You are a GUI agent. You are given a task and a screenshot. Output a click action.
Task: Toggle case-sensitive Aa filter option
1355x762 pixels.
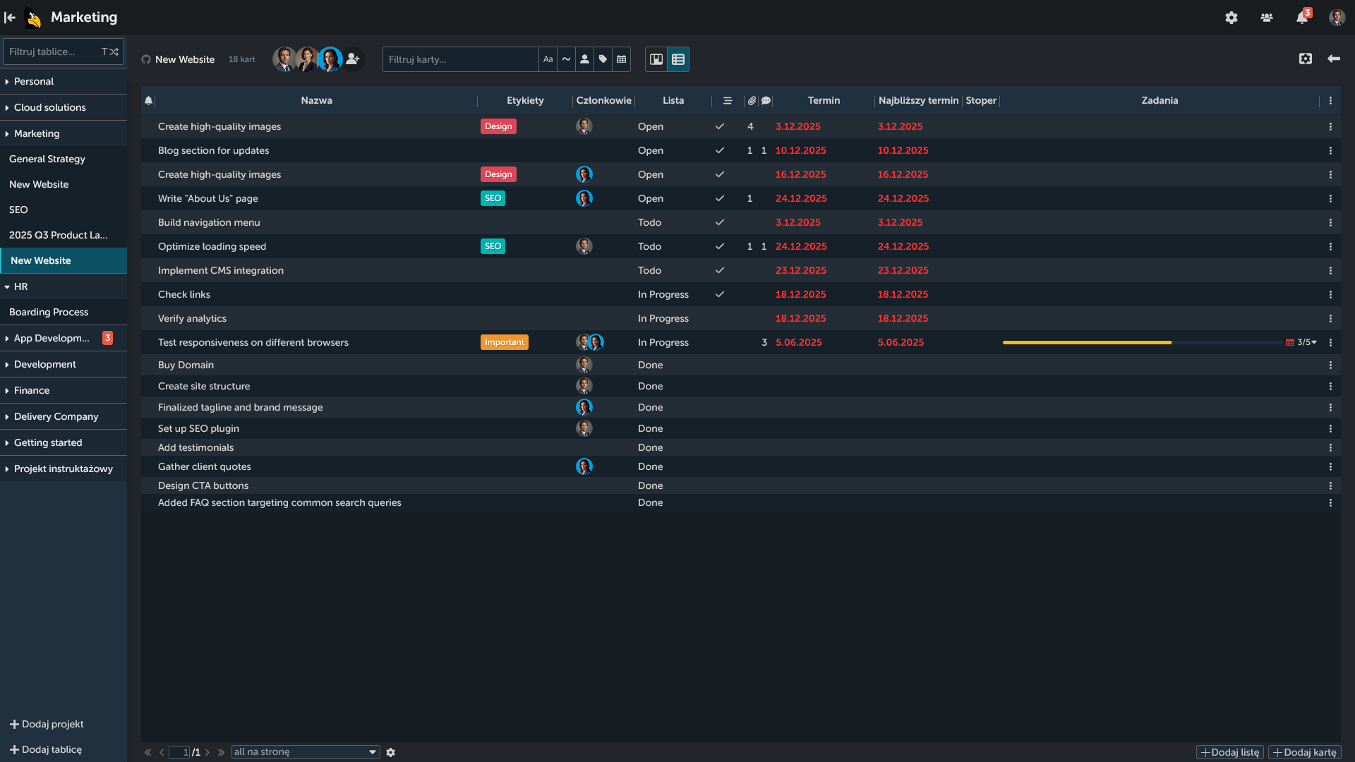[x=548, y=59]
